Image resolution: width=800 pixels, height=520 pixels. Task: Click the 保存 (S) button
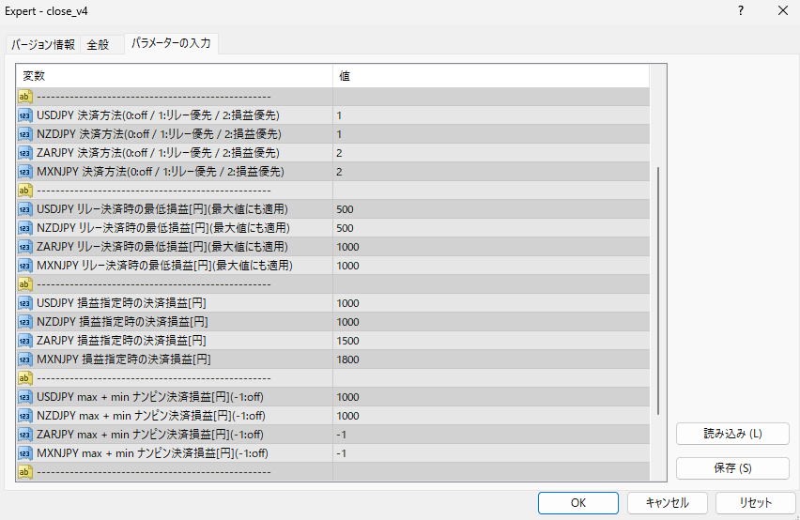732,467
